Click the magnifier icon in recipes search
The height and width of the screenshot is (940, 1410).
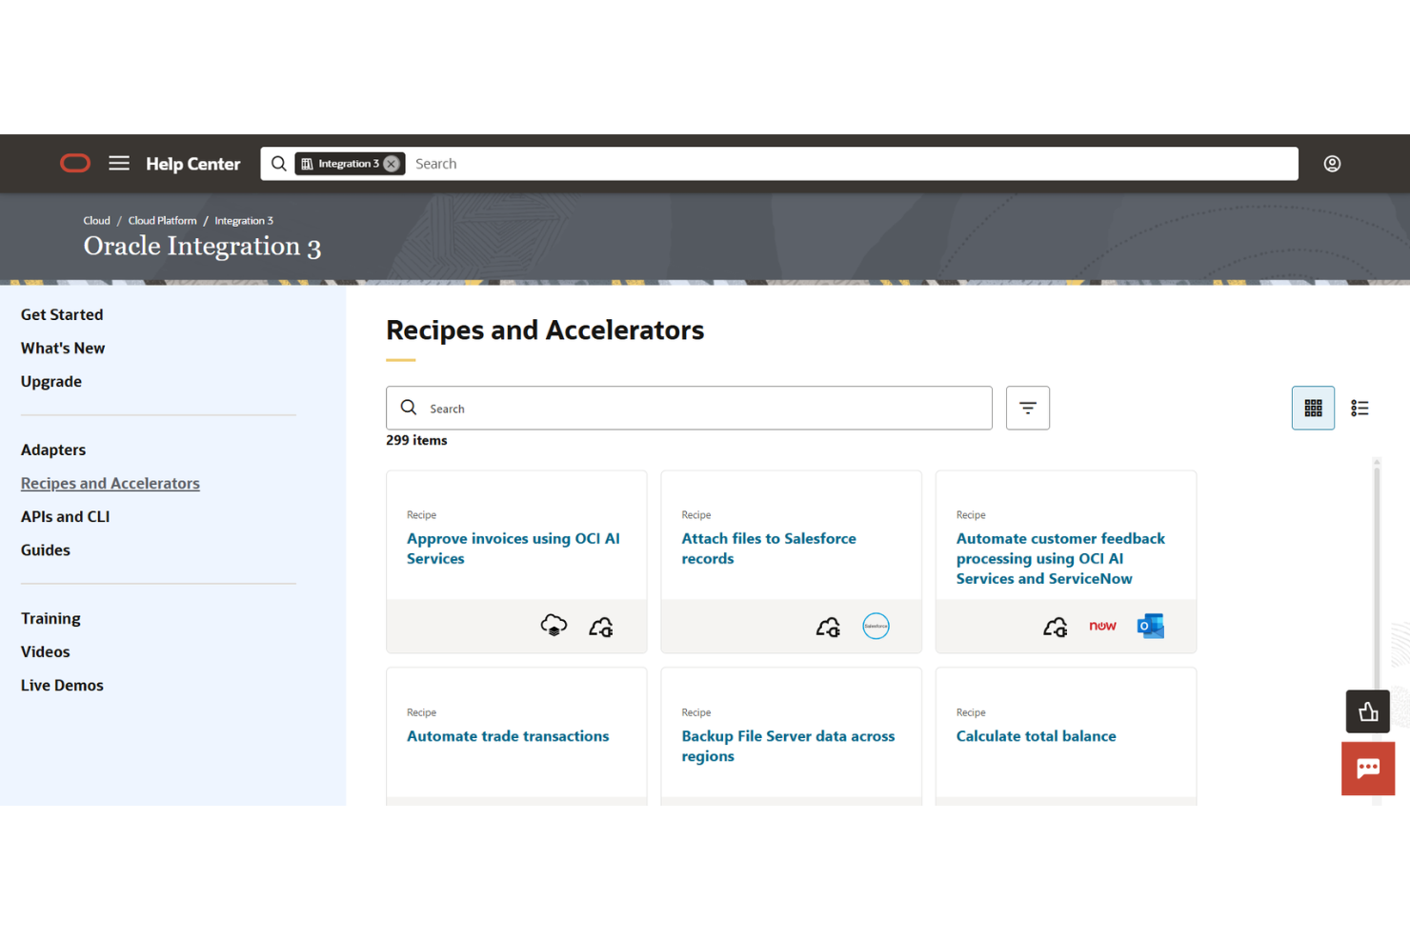[409, 408]
